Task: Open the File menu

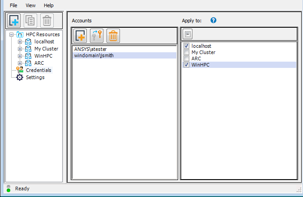Action: click(x=13, y=5)
